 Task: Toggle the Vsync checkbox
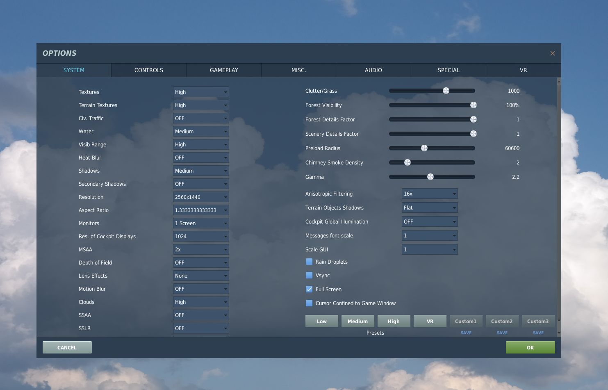tap(309, 275)
